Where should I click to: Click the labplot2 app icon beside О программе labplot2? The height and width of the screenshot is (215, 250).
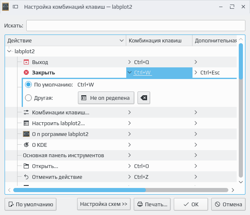pos(26,134)
